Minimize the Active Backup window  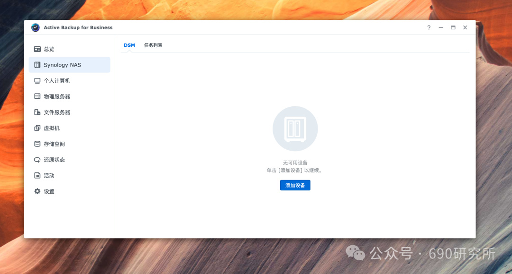pos(441,28)
